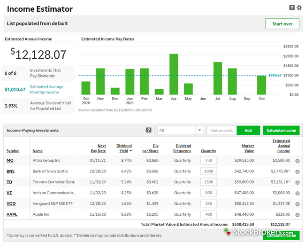The image size is (305, 243).
Task: Delete the Apple Inc row
Action: [297, 215]
